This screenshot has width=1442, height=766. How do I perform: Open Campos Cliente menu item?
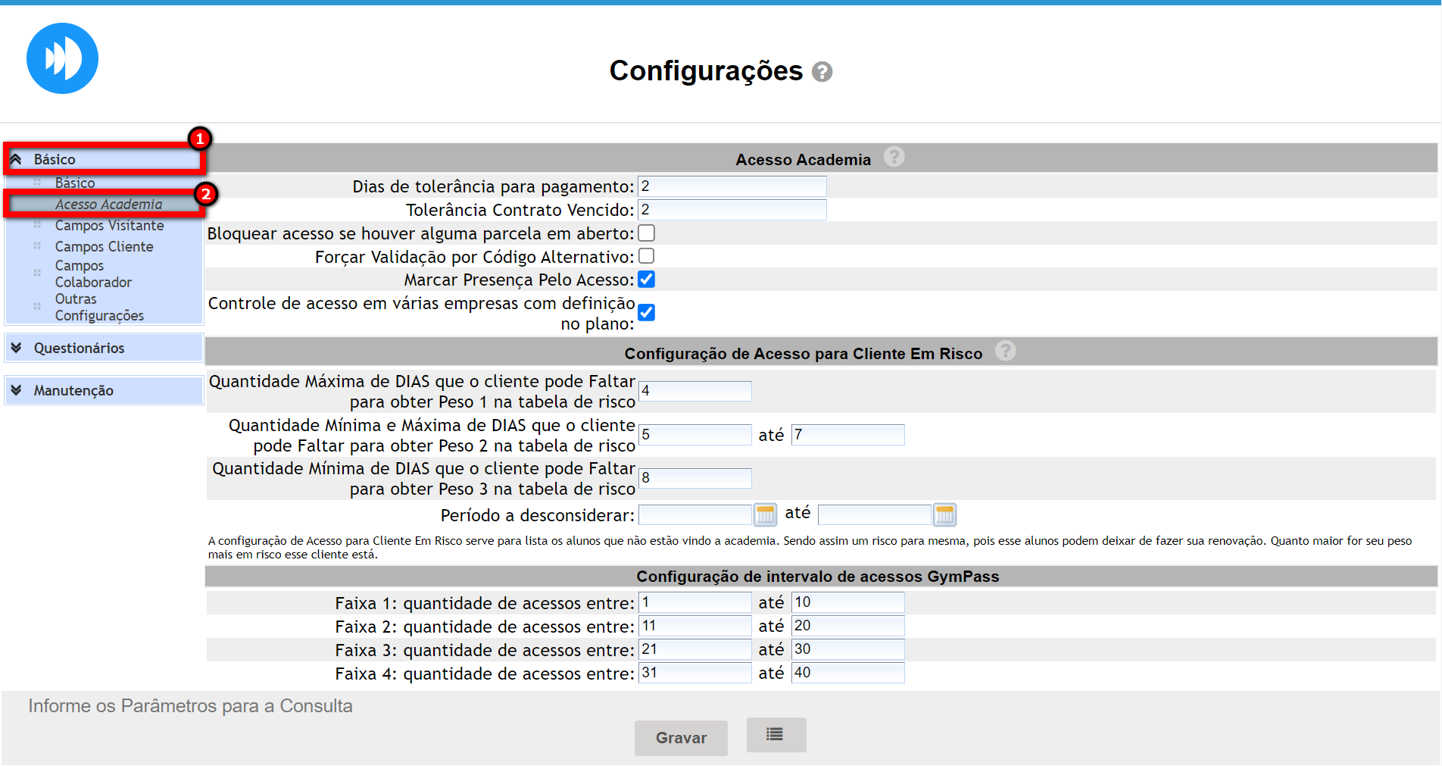tap(104, 247)
